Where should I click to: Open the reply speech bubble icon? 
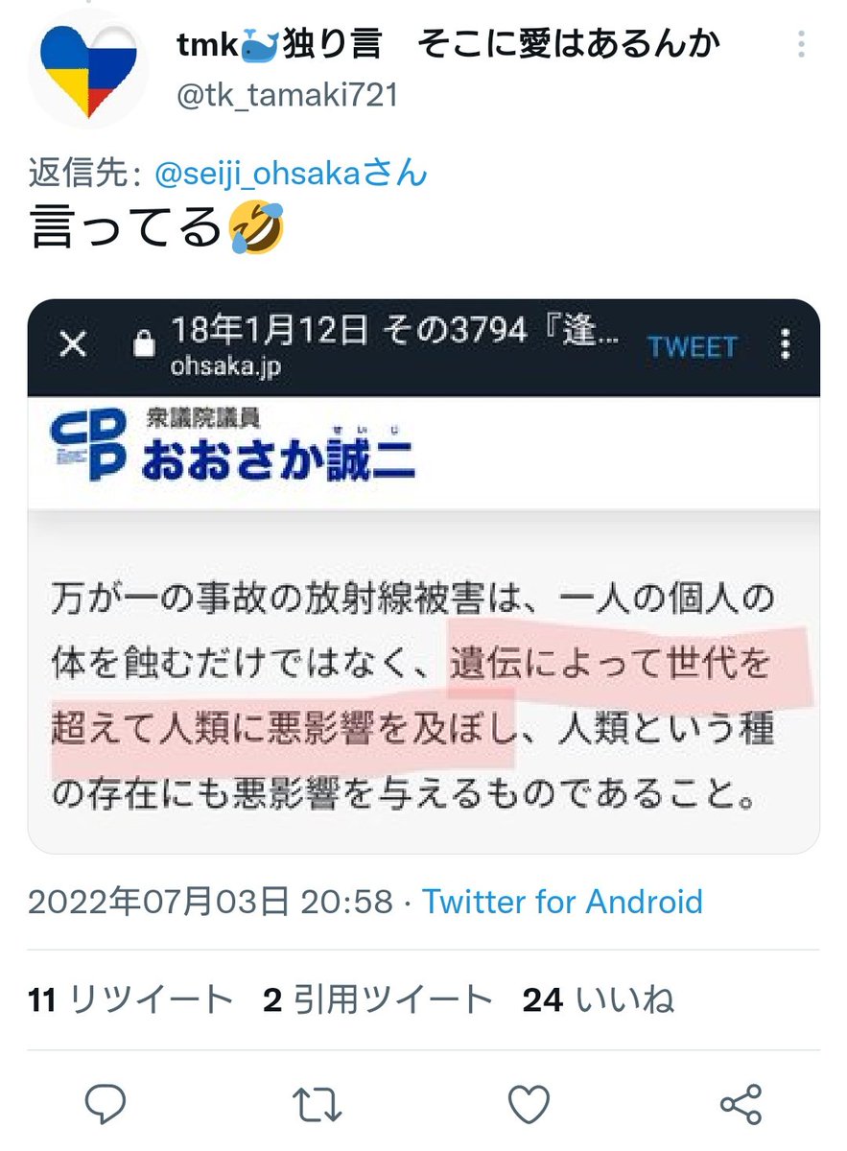tap(106, 1105)
